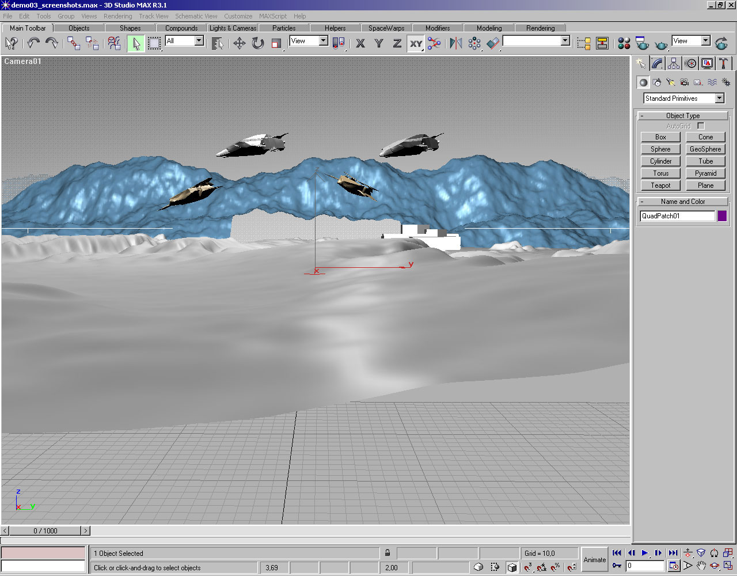Click the GeoSphere button
Image resolution: width=737 pixels, height=576 pixels.
pos(705,149)
